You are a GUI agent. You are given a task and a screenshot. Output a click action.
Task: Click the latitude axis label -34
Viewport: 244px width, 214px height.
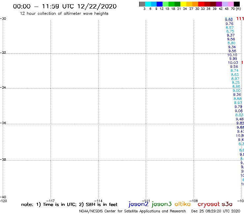click(3, 87)
